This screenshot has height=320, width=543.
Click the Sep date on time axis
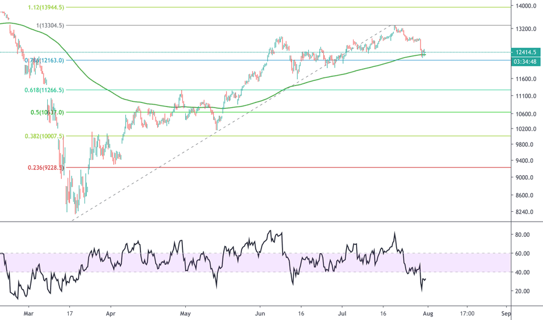(506, 314)
